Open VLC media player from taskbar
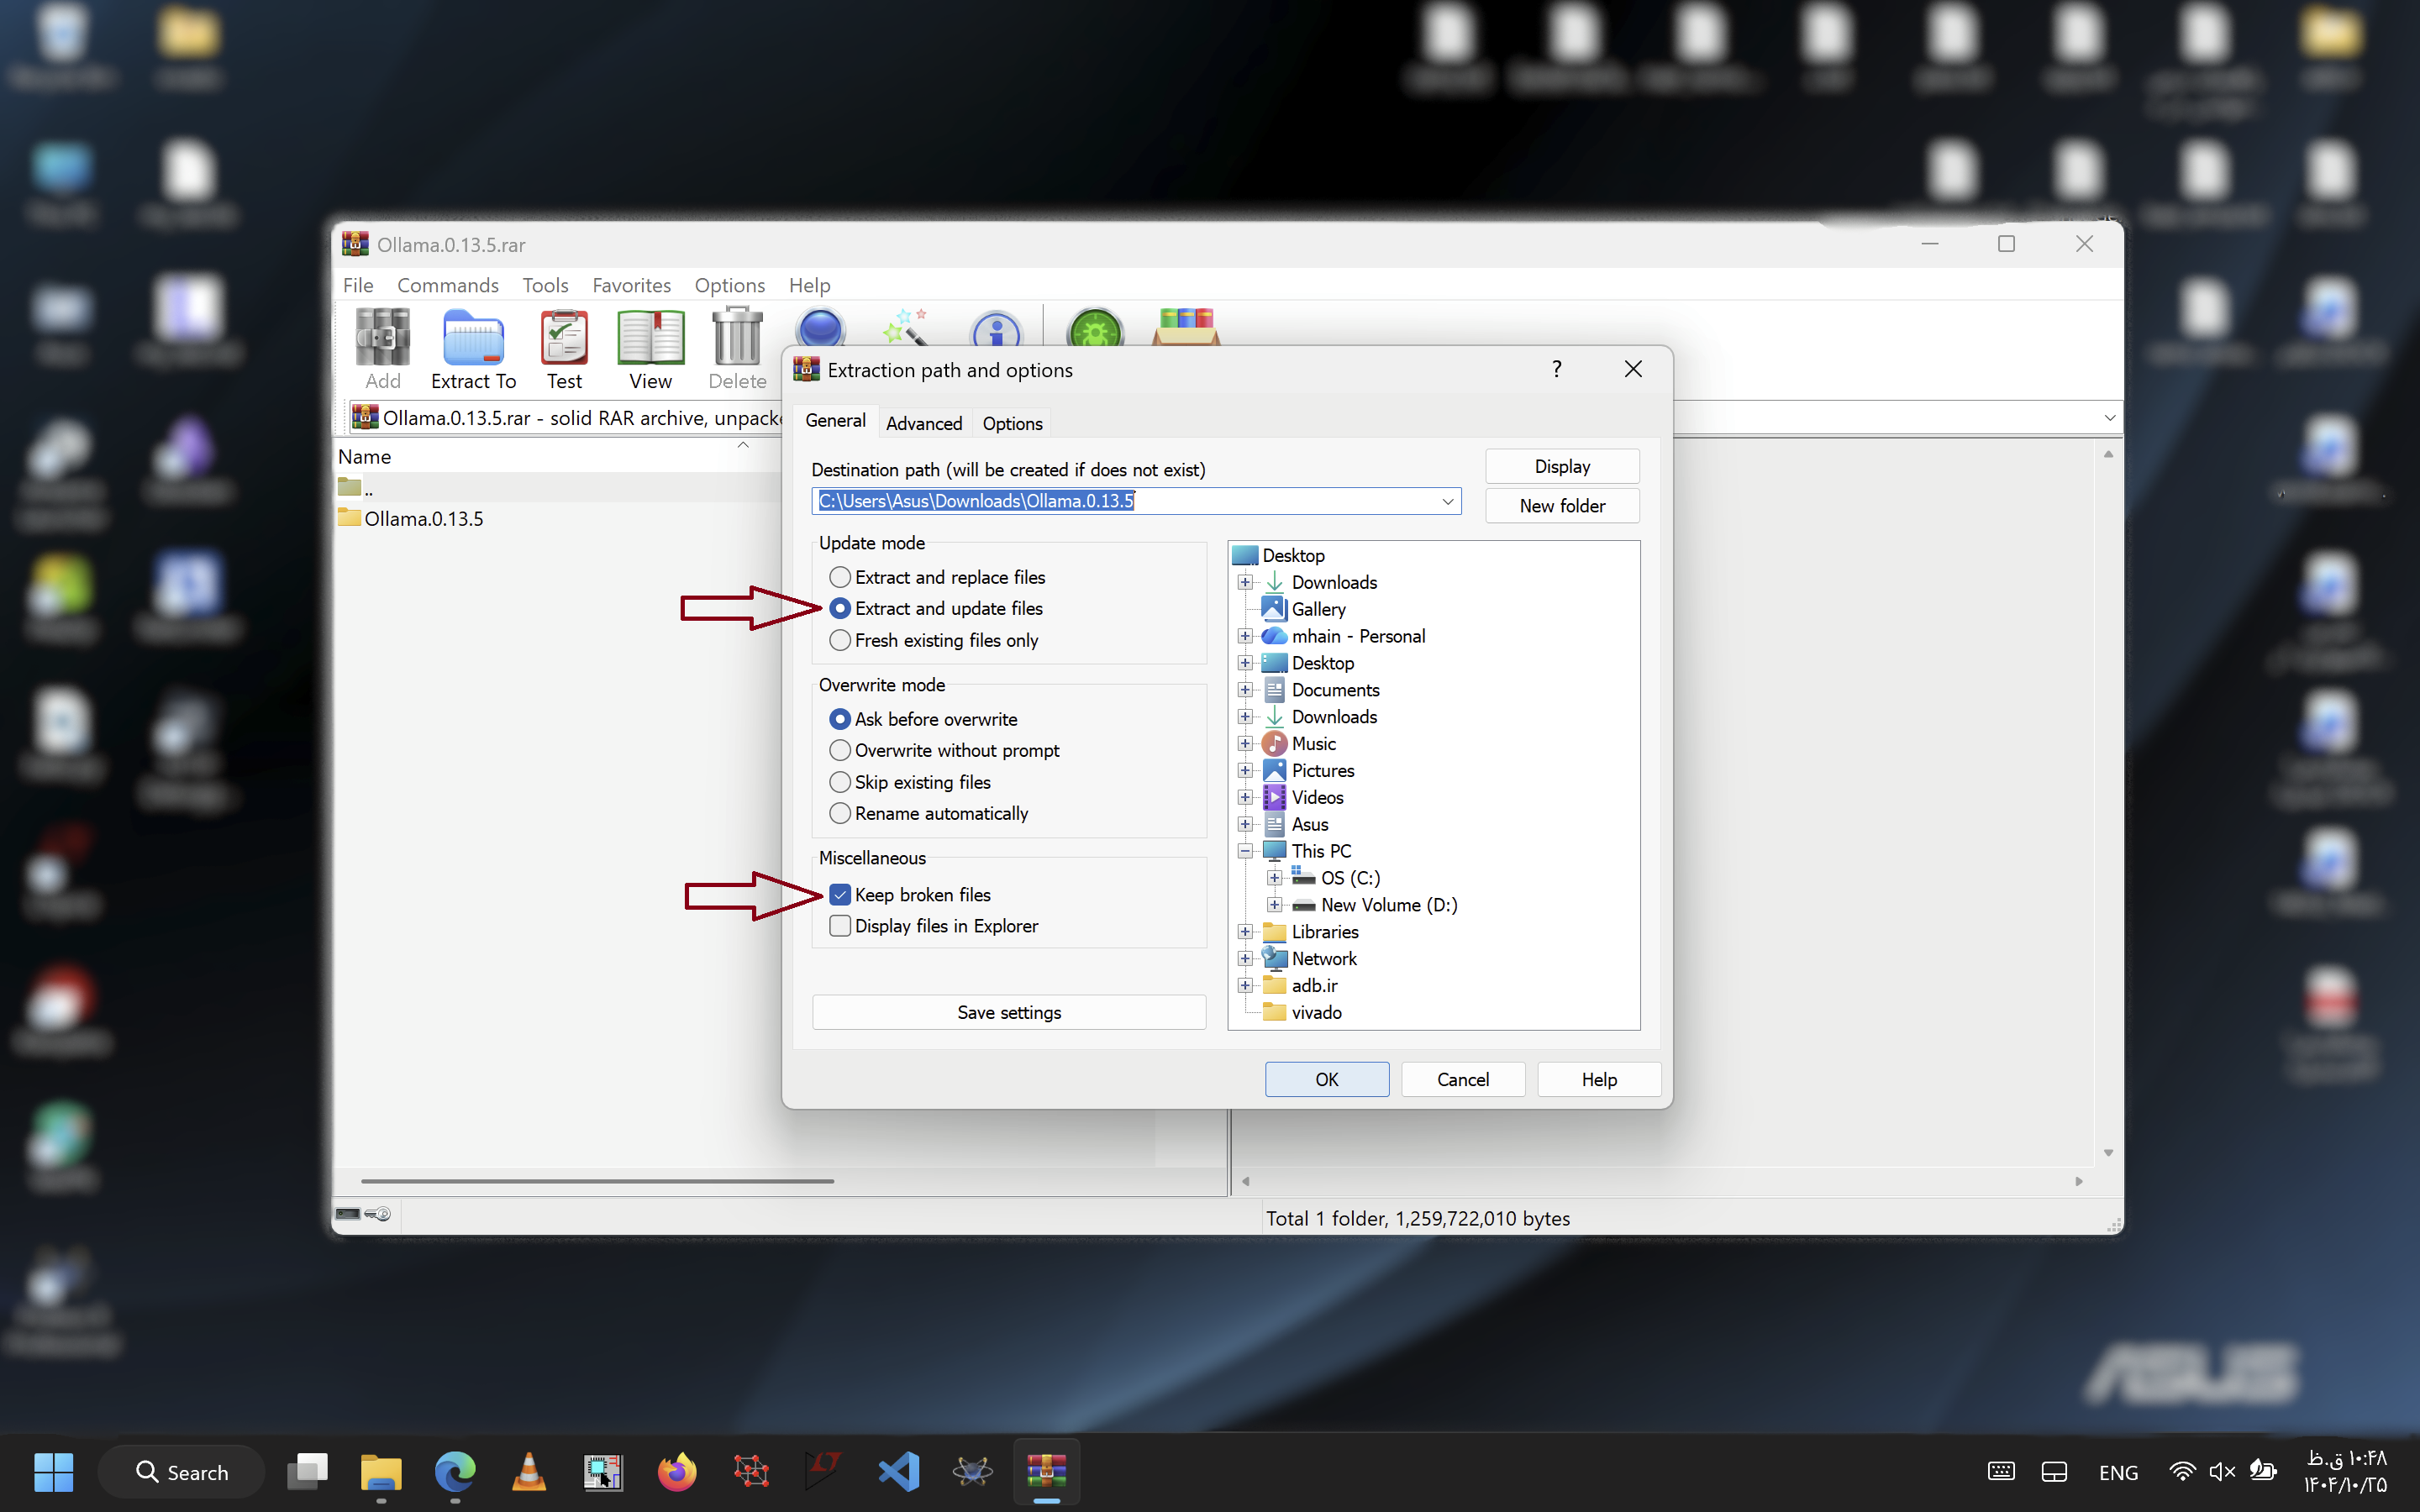The image size is (2420, 1512). pos(529,1471)
